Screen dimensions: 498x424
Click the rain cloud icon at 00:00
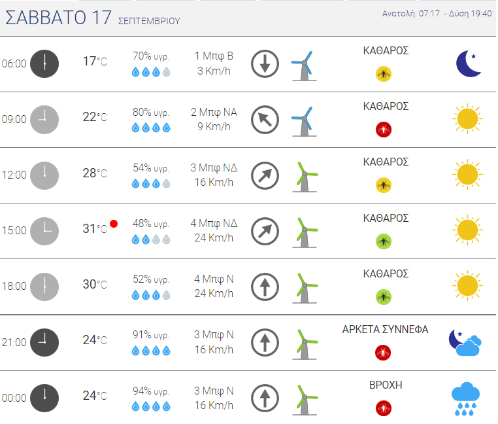pyautogui.click(x=465, y=399)
